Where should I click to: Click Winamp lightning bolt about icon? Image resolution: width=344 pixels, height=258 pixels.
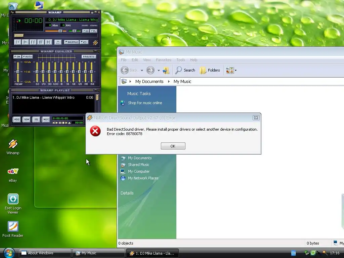(95, 42)
